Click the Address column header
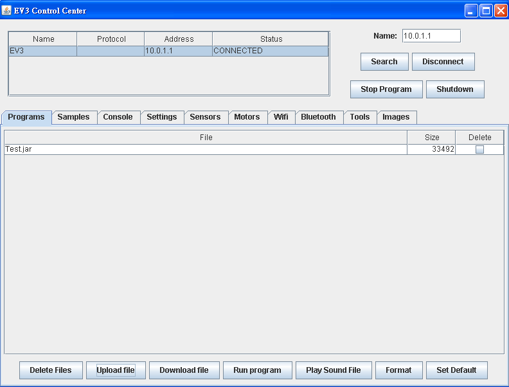Image resolution: width=509 pixels, height=387 pixels. click(179, 39)
